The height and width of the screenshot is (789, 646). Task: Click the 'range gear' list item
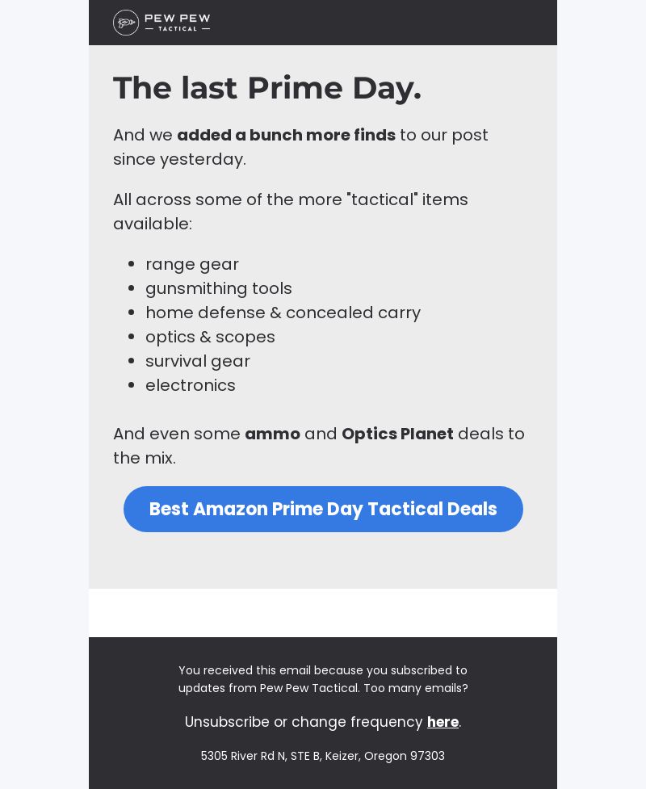coord(192,264)
